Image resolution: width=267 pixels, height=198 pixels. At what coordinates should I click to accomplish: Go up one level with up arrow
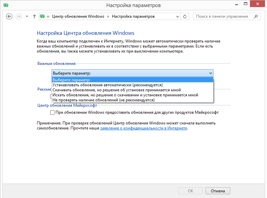pyautogui.click(x=34, y=16)
